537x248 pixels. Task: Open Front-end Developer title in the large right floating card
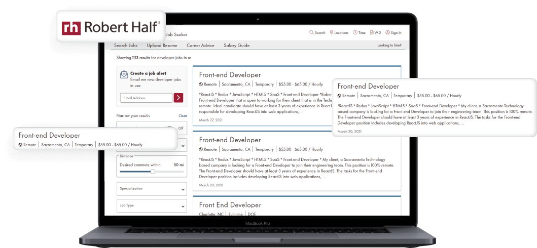tap(368, 87)
